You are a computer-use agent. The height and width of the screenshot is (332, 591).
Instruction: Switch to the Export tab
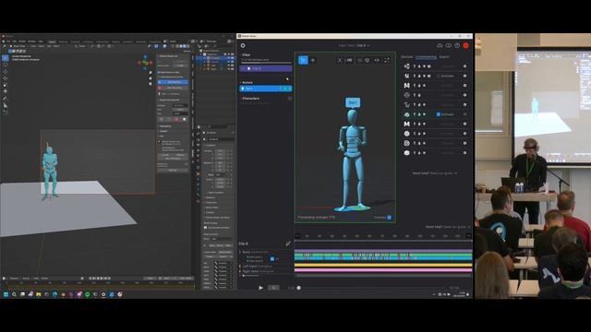pyautogui.click(x=444, y=57)
